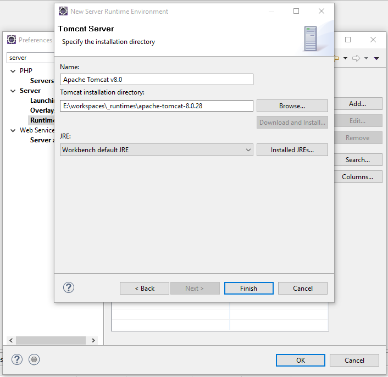The height and width of the screenshot is (377, 388).
Task: Click the record/import preferences round icon
Action: tap(34, 359)
